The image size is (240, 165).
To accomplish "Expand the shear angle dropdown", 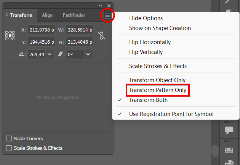I will pos(88,54).
